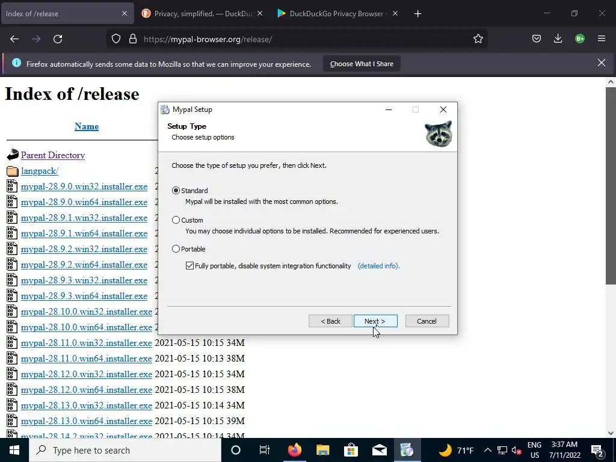The image size is (616, 462).
Task: Click the Parent Directory back-arrow icon
Action: 12,155
